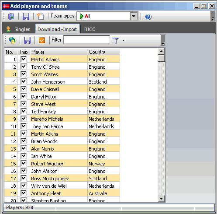This screenshot has height=214, width=217.
Task: Click the player list scrollbar down arrow
Action: [x=161, y=198]
